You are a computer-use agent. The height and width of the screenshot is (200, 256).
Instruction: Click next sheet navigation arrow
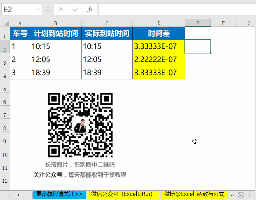point(18,195)
